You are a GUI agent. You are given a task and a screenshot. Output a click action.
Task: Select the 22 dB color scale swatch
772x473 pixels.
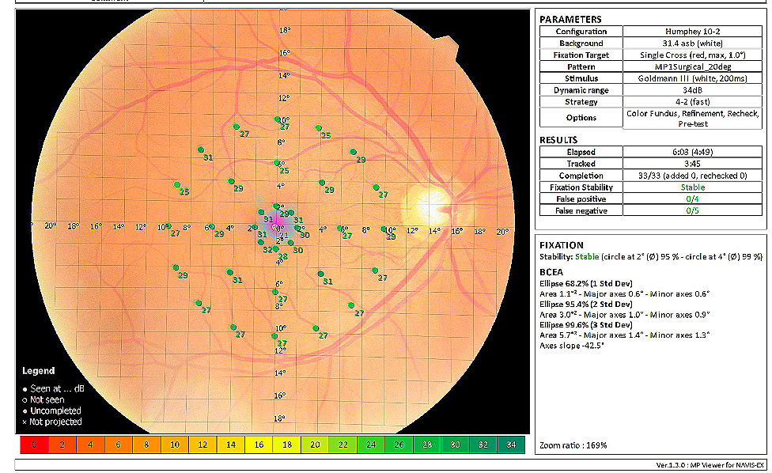[x=342, y=445]
